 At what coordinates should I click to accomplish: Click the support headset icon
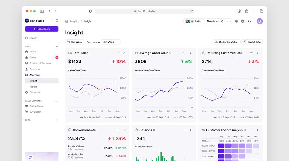(250, 21)
